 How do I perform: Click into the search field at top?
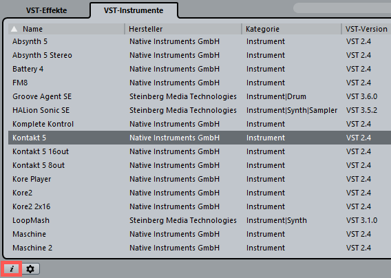pyautogui.click(x=342, y=8)
